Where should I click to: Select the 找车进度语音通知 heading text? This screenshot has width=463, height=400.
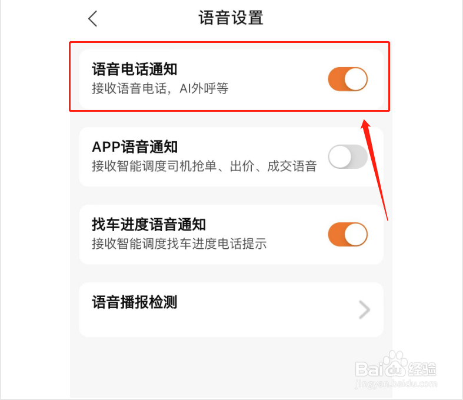[148, 224]
